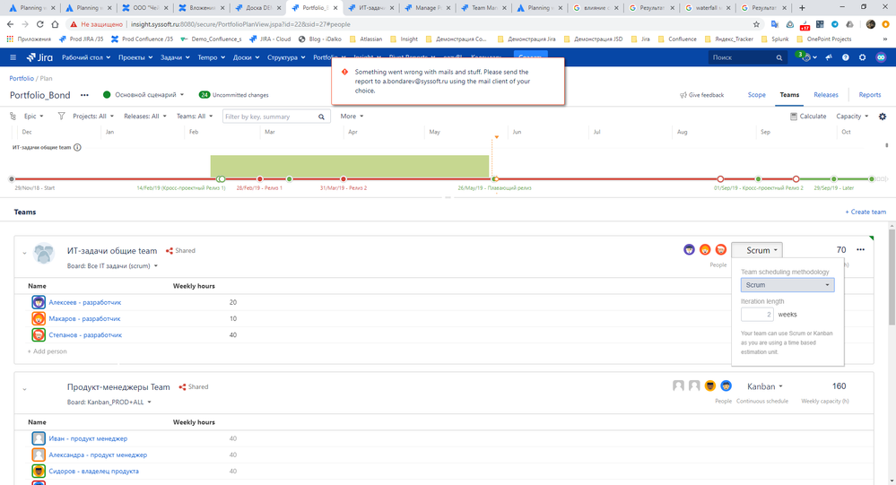Image resolution: width=896 pixels, height=485 pixels.
Task: Open the Capacity dropdown
Action: click(x=852, y=116)
